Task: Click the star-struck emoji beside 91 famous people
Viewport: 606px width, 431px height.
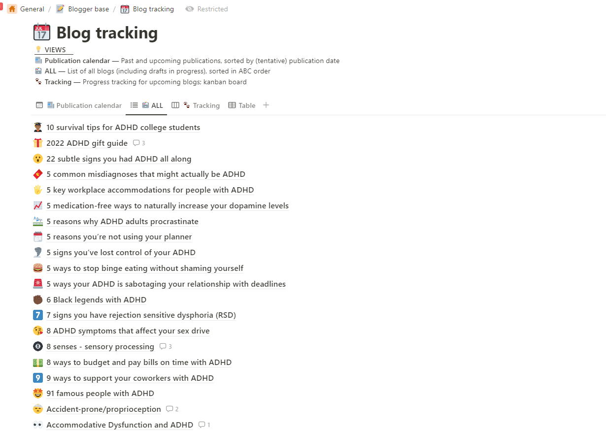Action: (38, 393)
